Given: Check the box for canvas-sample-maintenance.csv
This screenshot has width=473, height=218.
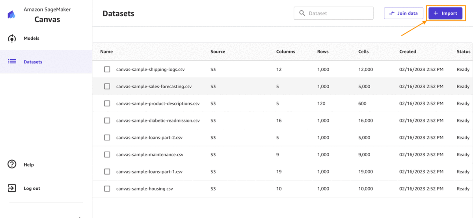Looking at the screenshot, I should coord(107,155).
